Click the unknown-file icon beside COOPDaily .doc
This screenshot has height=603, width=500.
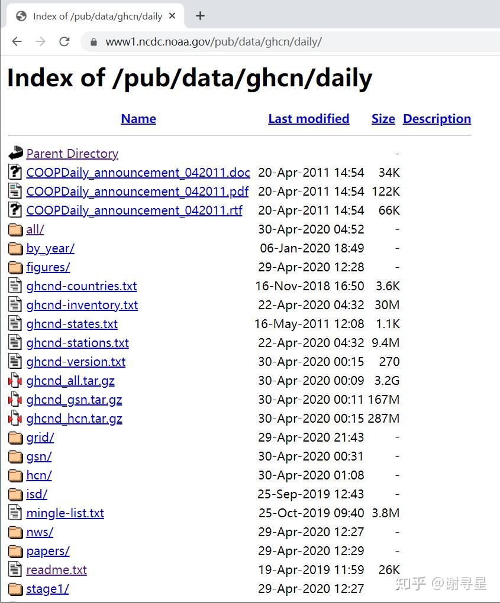(15, 172)
